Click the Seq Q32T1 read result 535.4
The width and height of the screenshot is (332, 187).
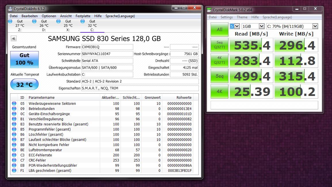(x=251, y=45)
